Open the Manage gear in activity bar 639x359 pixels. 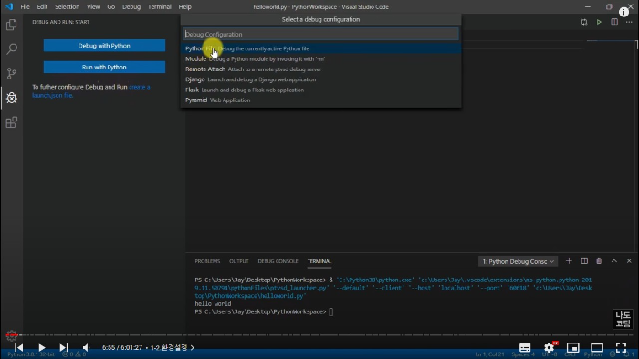click(x=11, y=336)
